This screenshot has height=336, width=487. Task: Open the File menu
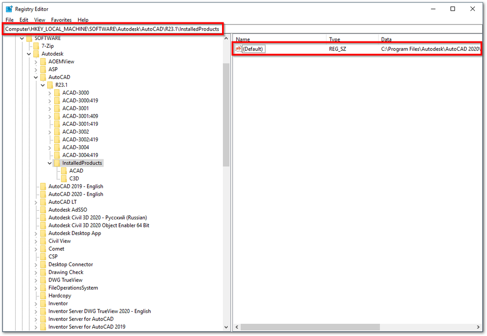pos(10,20)
